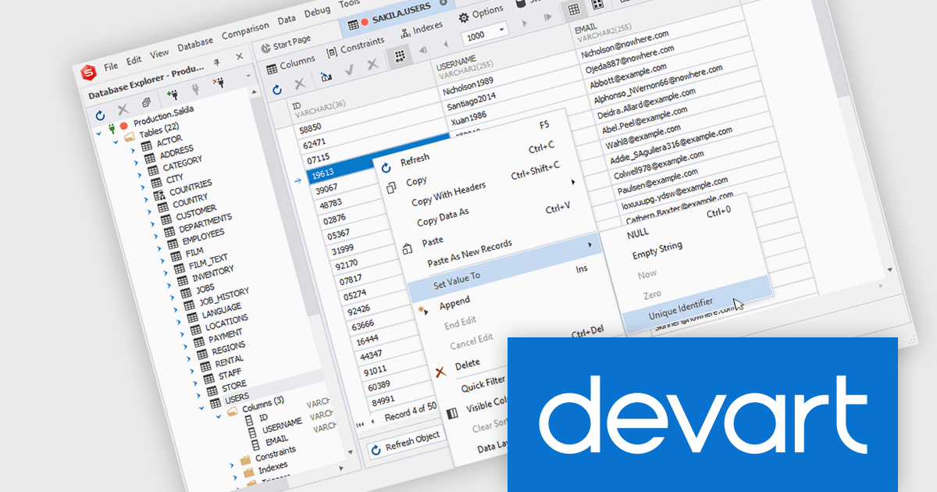The image size is (937, 492).
Task: Click the Options gear icon
Action: tap(464, 16)
